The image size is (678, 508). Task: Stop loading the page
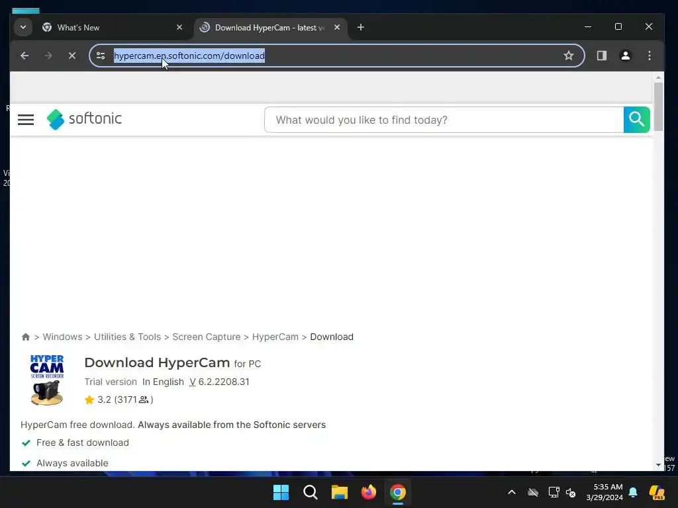point(72,56)
